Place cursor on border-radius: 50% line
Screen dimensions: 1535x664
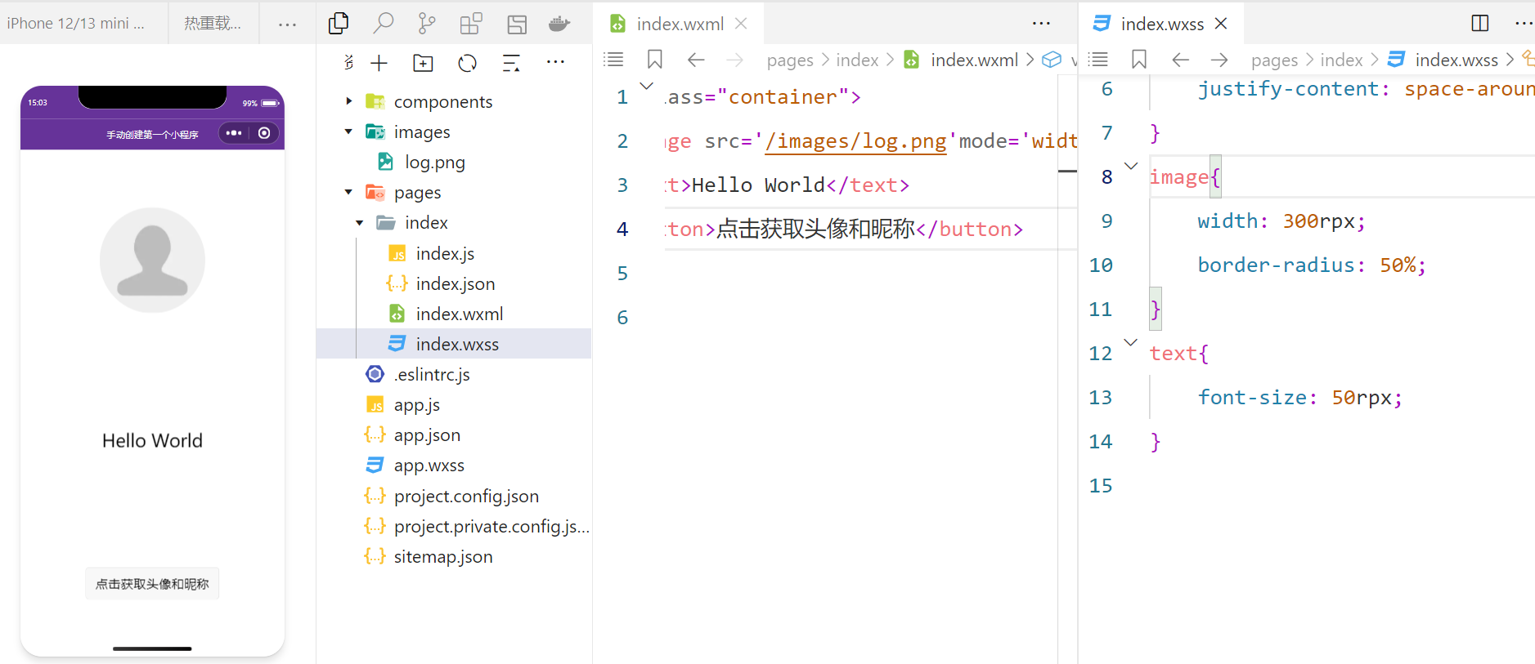click(1311, 265)
